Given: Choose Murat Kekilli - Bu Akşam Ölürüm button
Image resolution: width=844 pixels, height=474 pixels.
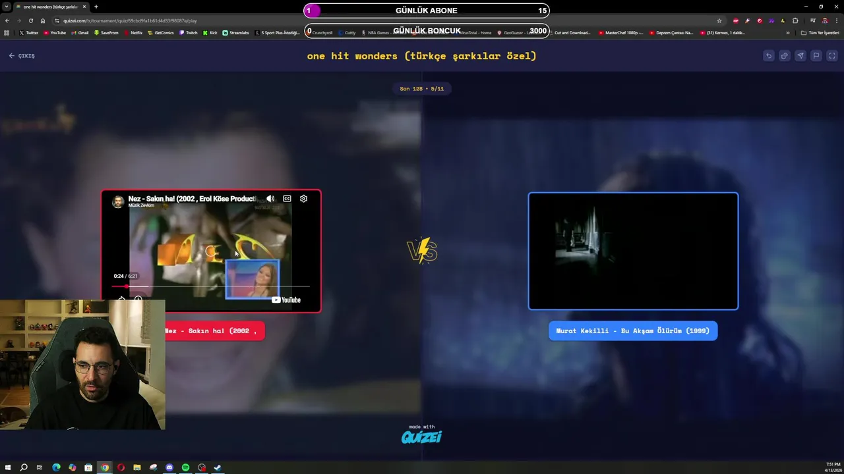Looking at the screenshot, I should pos(633,331).
